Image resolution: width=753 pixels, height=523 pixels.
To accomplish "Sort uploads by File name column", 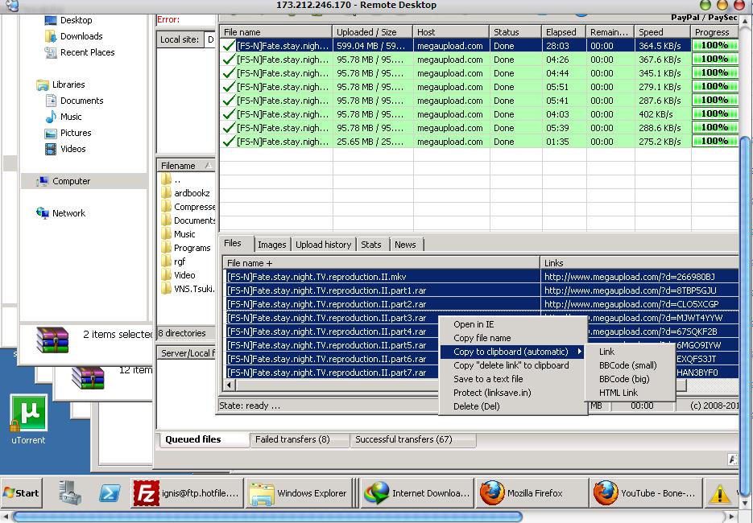I will point(275,32).
